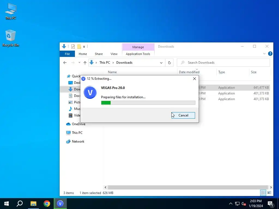279x209 pixels.
Task: Switch to the Share ribbon tab
Action: (x=99, y=54)
